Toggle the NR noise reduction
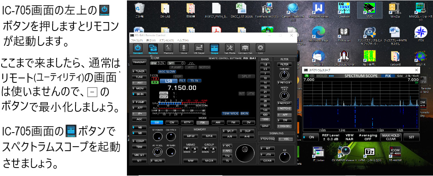Screen dimensions: 433x176 pos(139,133)
